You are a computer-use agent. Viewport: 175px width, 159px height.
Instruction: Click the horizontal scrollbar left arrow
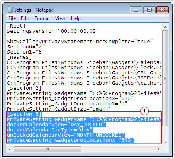pyautogui.click(x=10, y=149)
